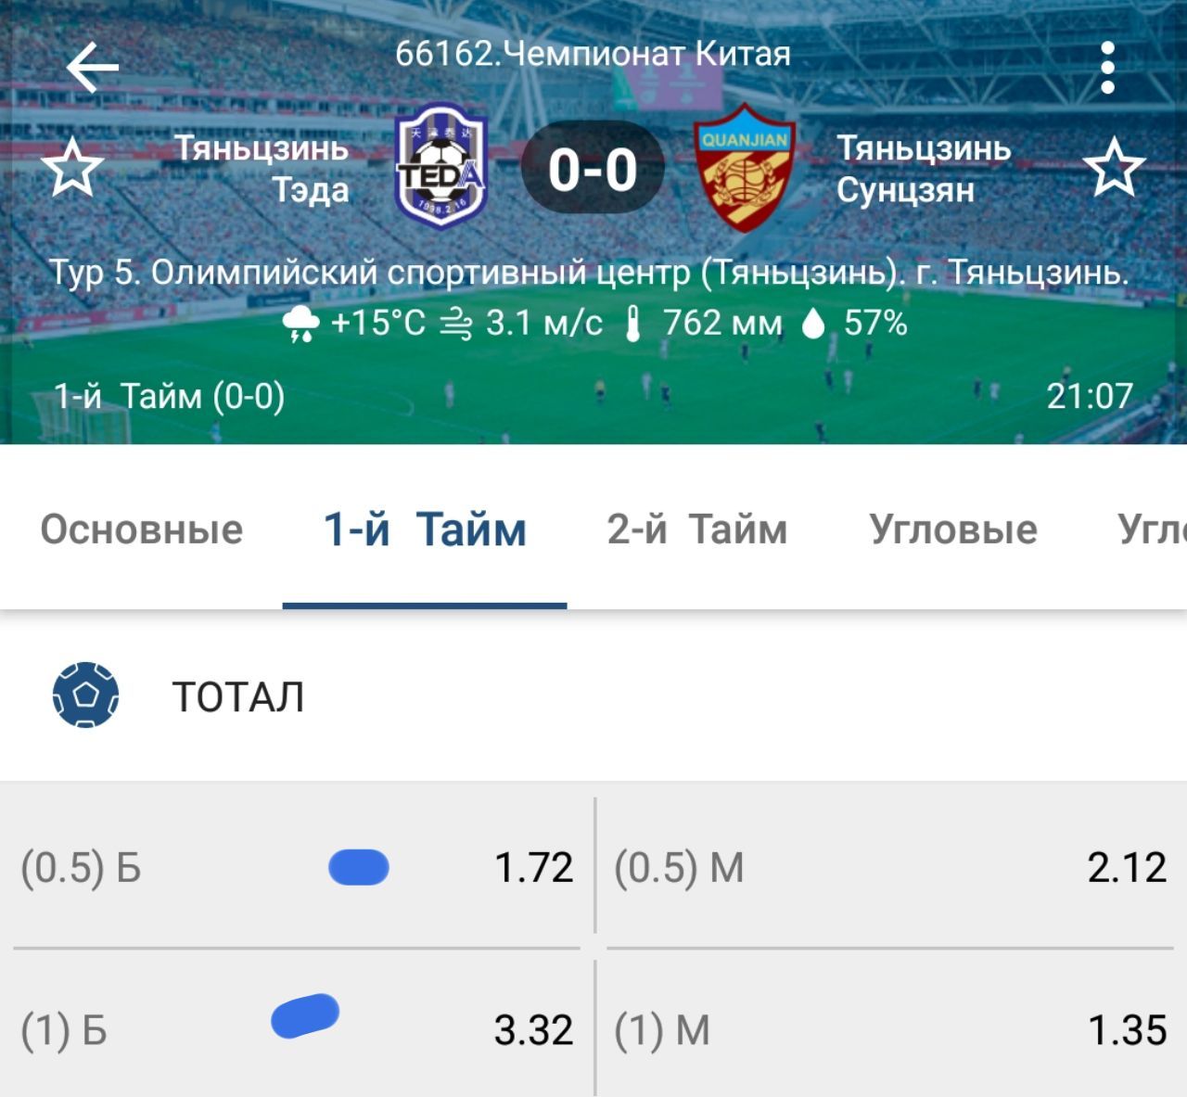Tap the rain cloud weather icon

coord(300,324)
